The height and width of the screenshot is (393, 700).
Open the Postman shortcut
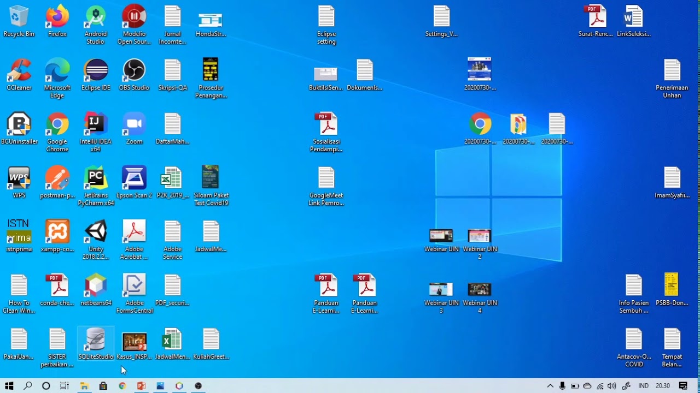coord(57,183)
